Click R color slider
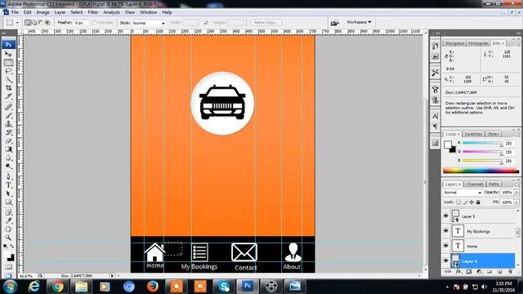The height and width of the screenshot is (294, 523). 482,144
